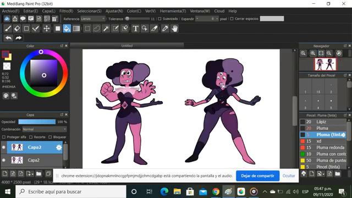Select the Text tool
This screenshot has width=352, height=198.
click(135, 29)
